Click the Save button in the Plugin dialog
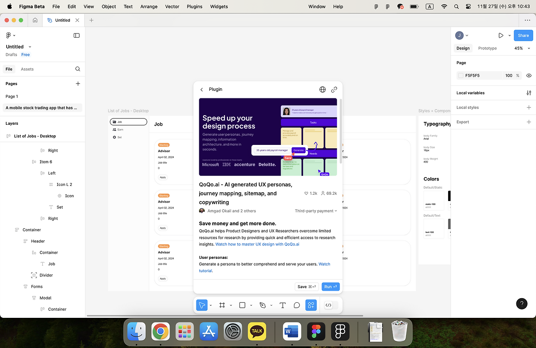 [307, 287]
